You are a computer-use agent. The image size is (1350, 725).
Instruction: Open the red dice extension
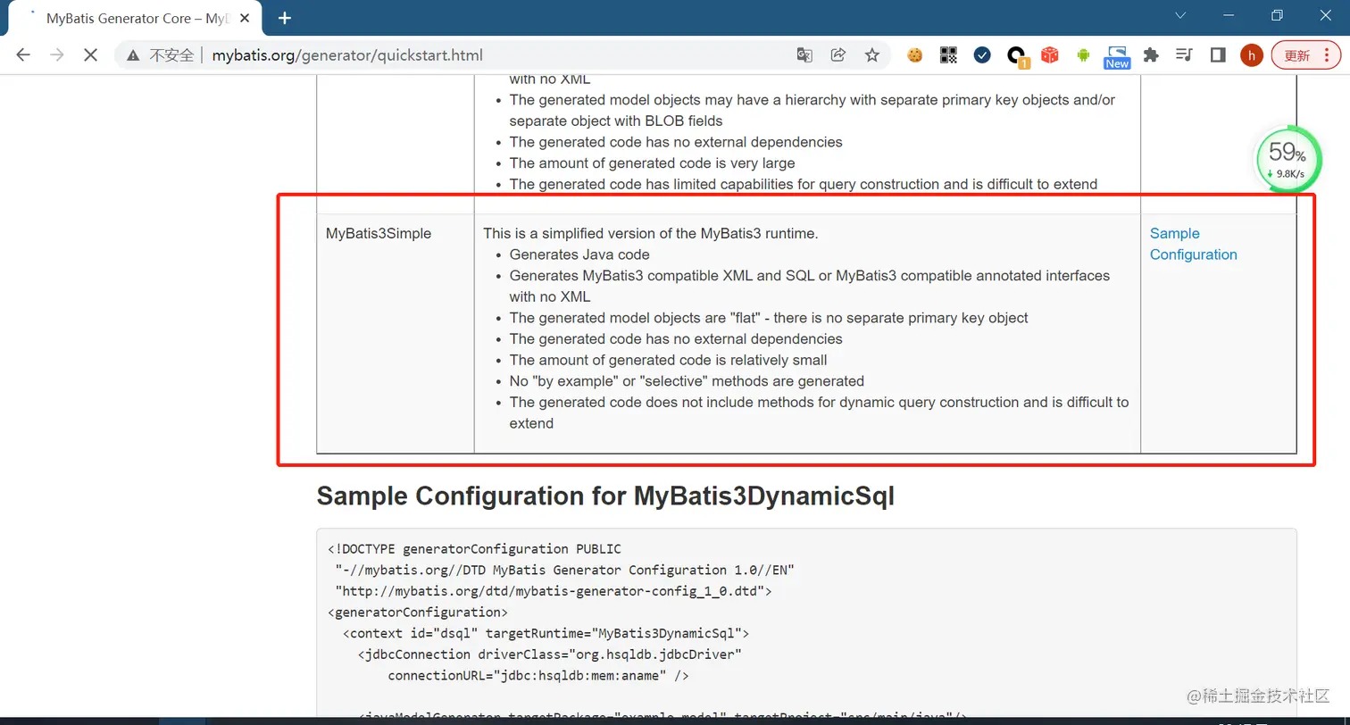pyautogui.click(x=1050, y=55)
